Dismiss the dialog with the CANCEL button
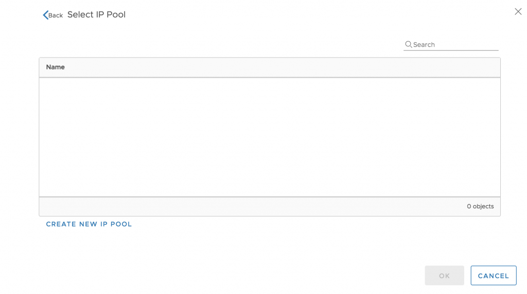The width and height of the screenshot is (527, 294). pos(494,275)
